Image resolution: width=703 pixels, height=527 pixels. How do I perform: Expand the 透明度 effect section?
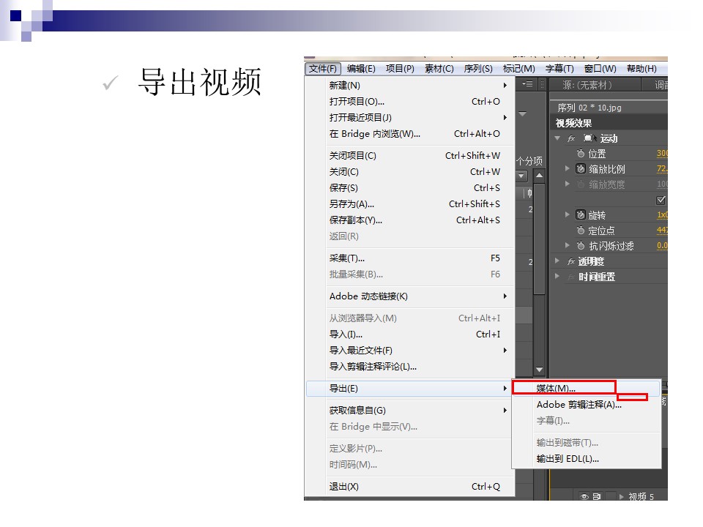pyautogui.click(x=558, y=261)
